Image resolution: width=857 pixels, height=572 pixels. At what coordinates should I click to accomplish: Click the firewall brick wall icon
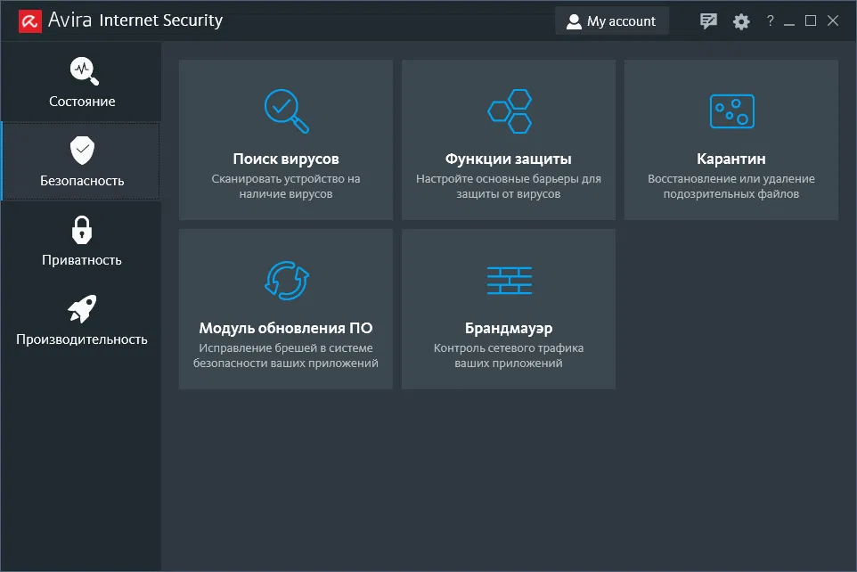(509, 280)
